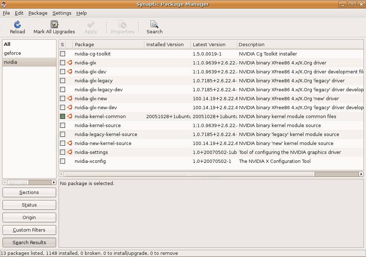Toggle status checkbox for nvidia-glx-legacy
Viewport: 366px width, 257px height.
[63, 81]
